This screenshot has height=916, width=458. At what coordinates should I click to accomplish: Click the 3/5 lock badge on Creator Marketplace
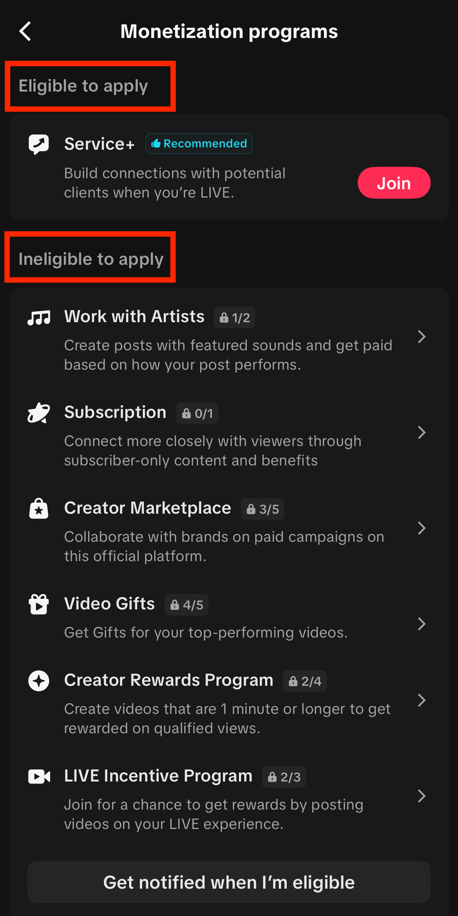point(262,509)
